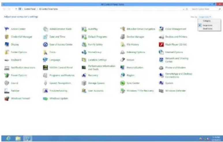The height and width of the screenshot is (142, 223).
Task: Go up one level in address bar
Action: click(x=16, y=9)
